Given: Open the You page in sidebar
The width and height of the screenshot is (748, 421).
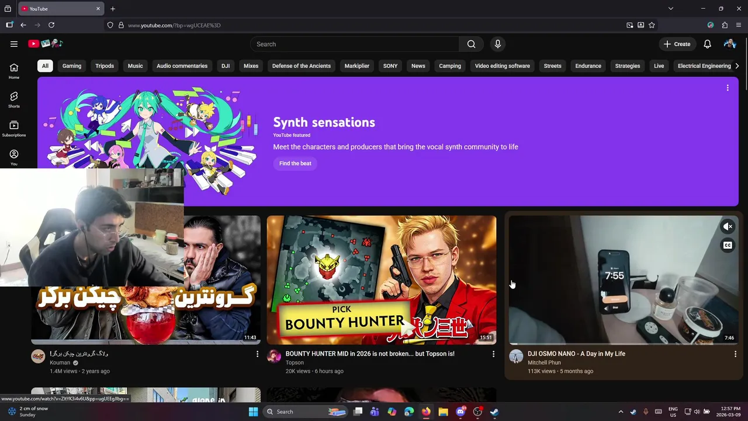Looking at the screenshot, I should pos(14,157).
